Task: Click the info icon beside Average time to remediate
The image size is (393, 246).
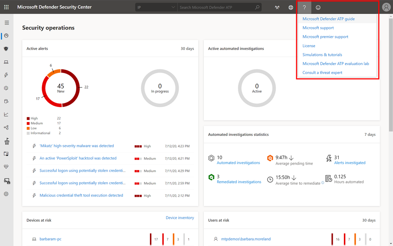Action: (323, 183)
